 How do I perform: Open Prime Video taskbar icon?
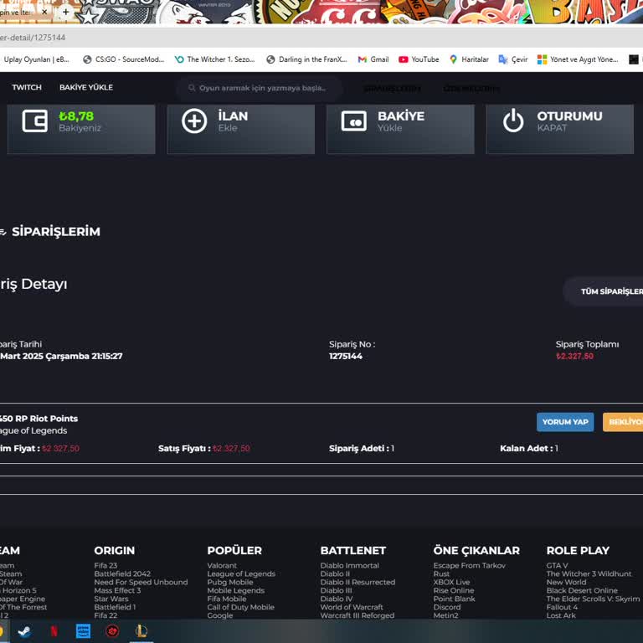point(83,631)
